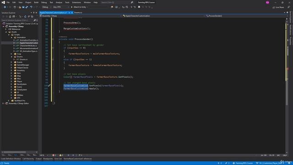The width and height of the screenshot is (293, 165).
Task: Click the Save All toolbar icon
Action: pos(27,7)
